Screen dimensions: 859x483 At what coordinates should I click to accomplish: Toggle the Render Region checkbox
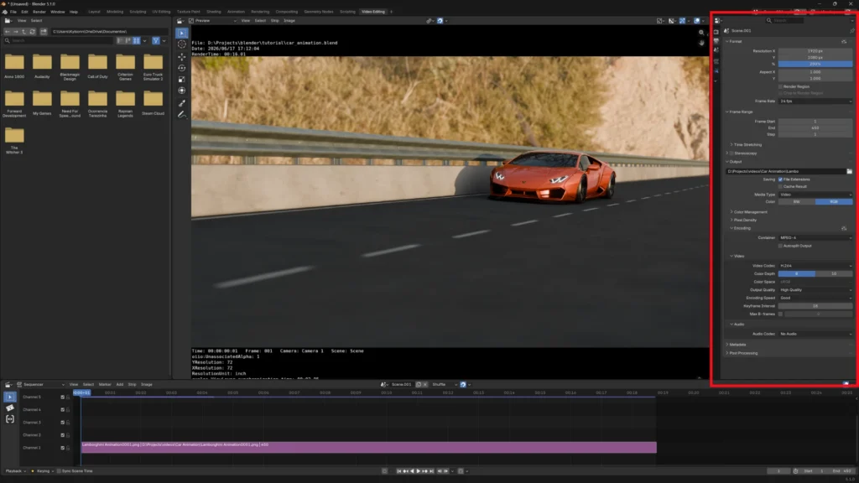pyautogui.click(x=781, y=86)
